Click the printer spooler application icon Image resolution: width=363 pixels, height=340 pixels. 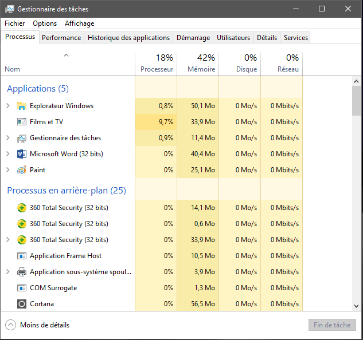click(x=22, y=272)
